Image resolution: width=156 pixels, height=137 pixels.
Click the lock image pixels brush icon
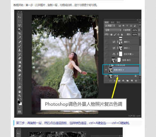coord(115,35)
